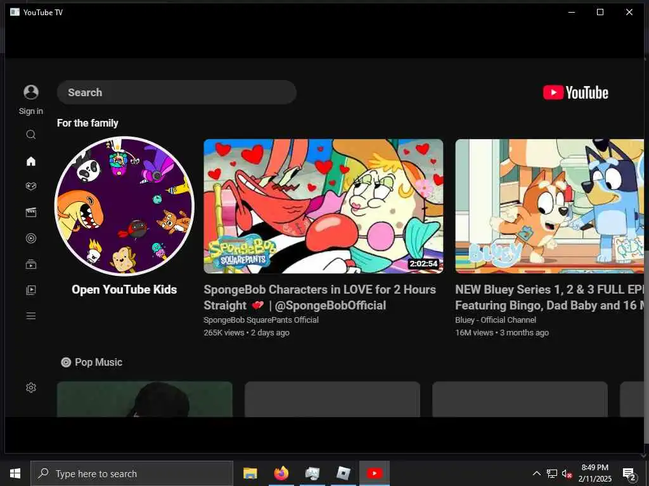The height and width of the screenshot is (486, 649).
Task: Click the YouTube TV window title icon
Action: (x=15, y=12)
